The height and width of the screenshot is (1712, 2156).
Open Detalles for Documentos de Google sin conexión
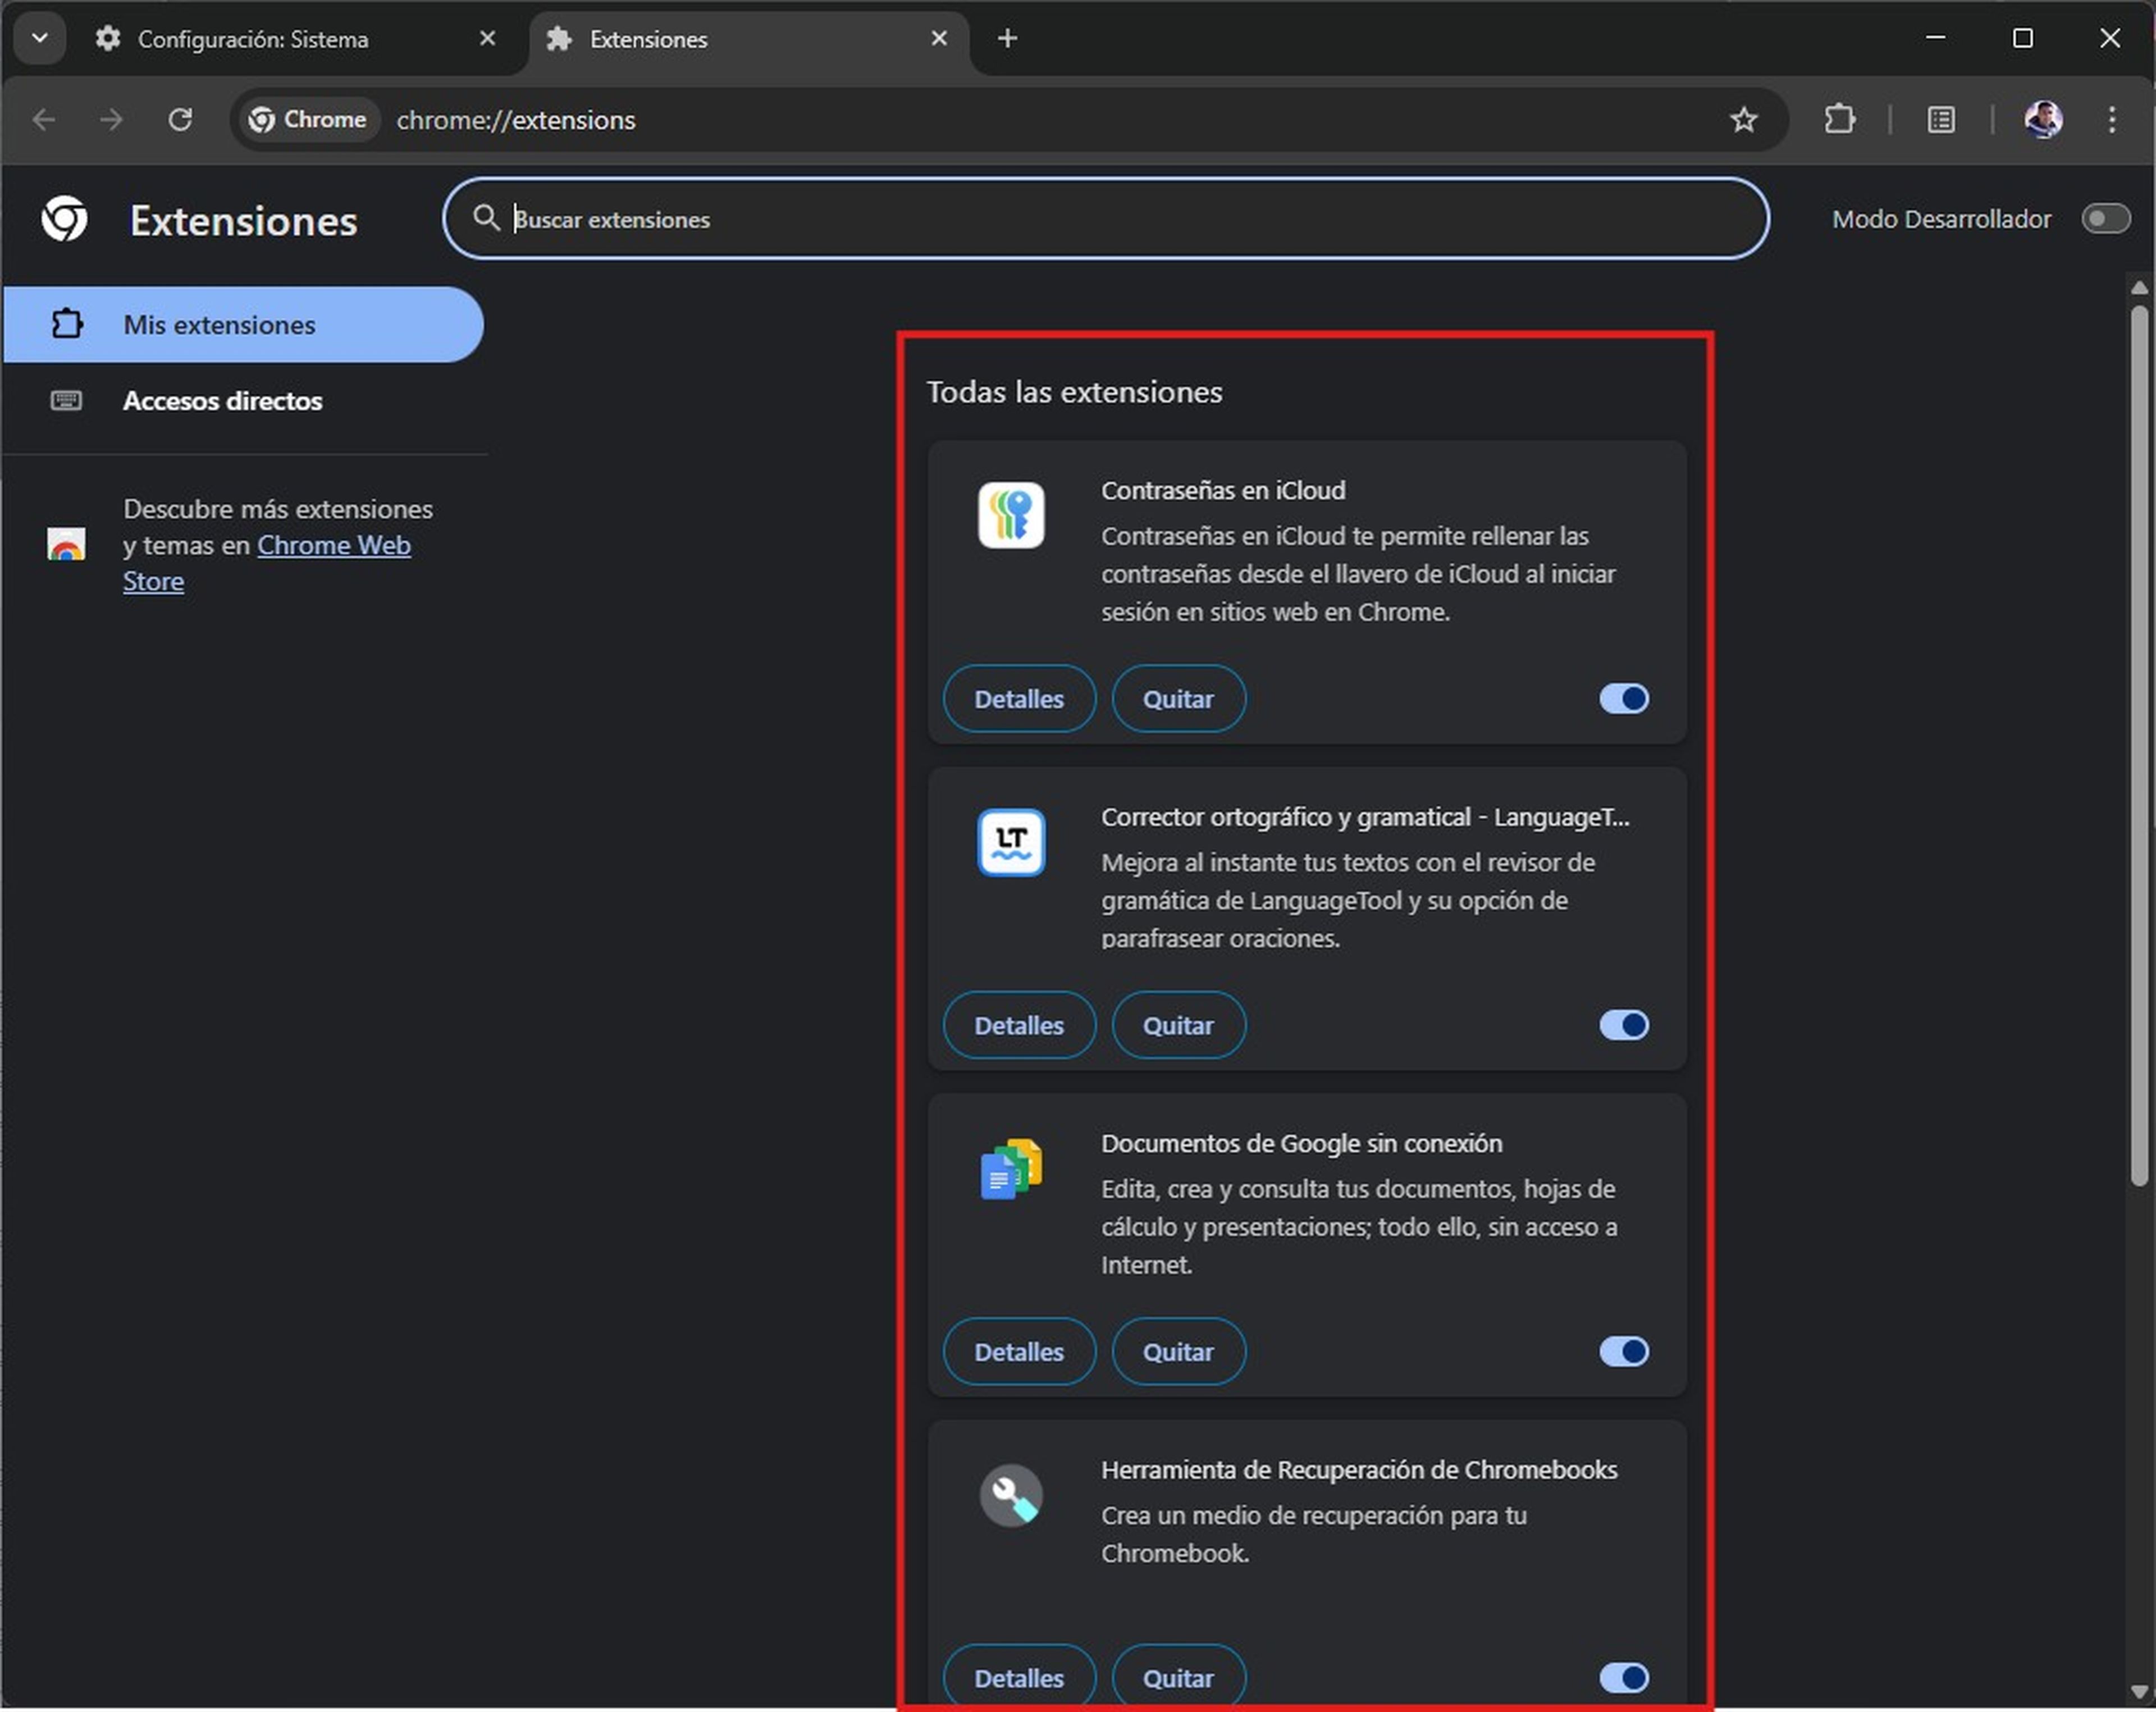pyautogui.click(x=1019, y=1352)
